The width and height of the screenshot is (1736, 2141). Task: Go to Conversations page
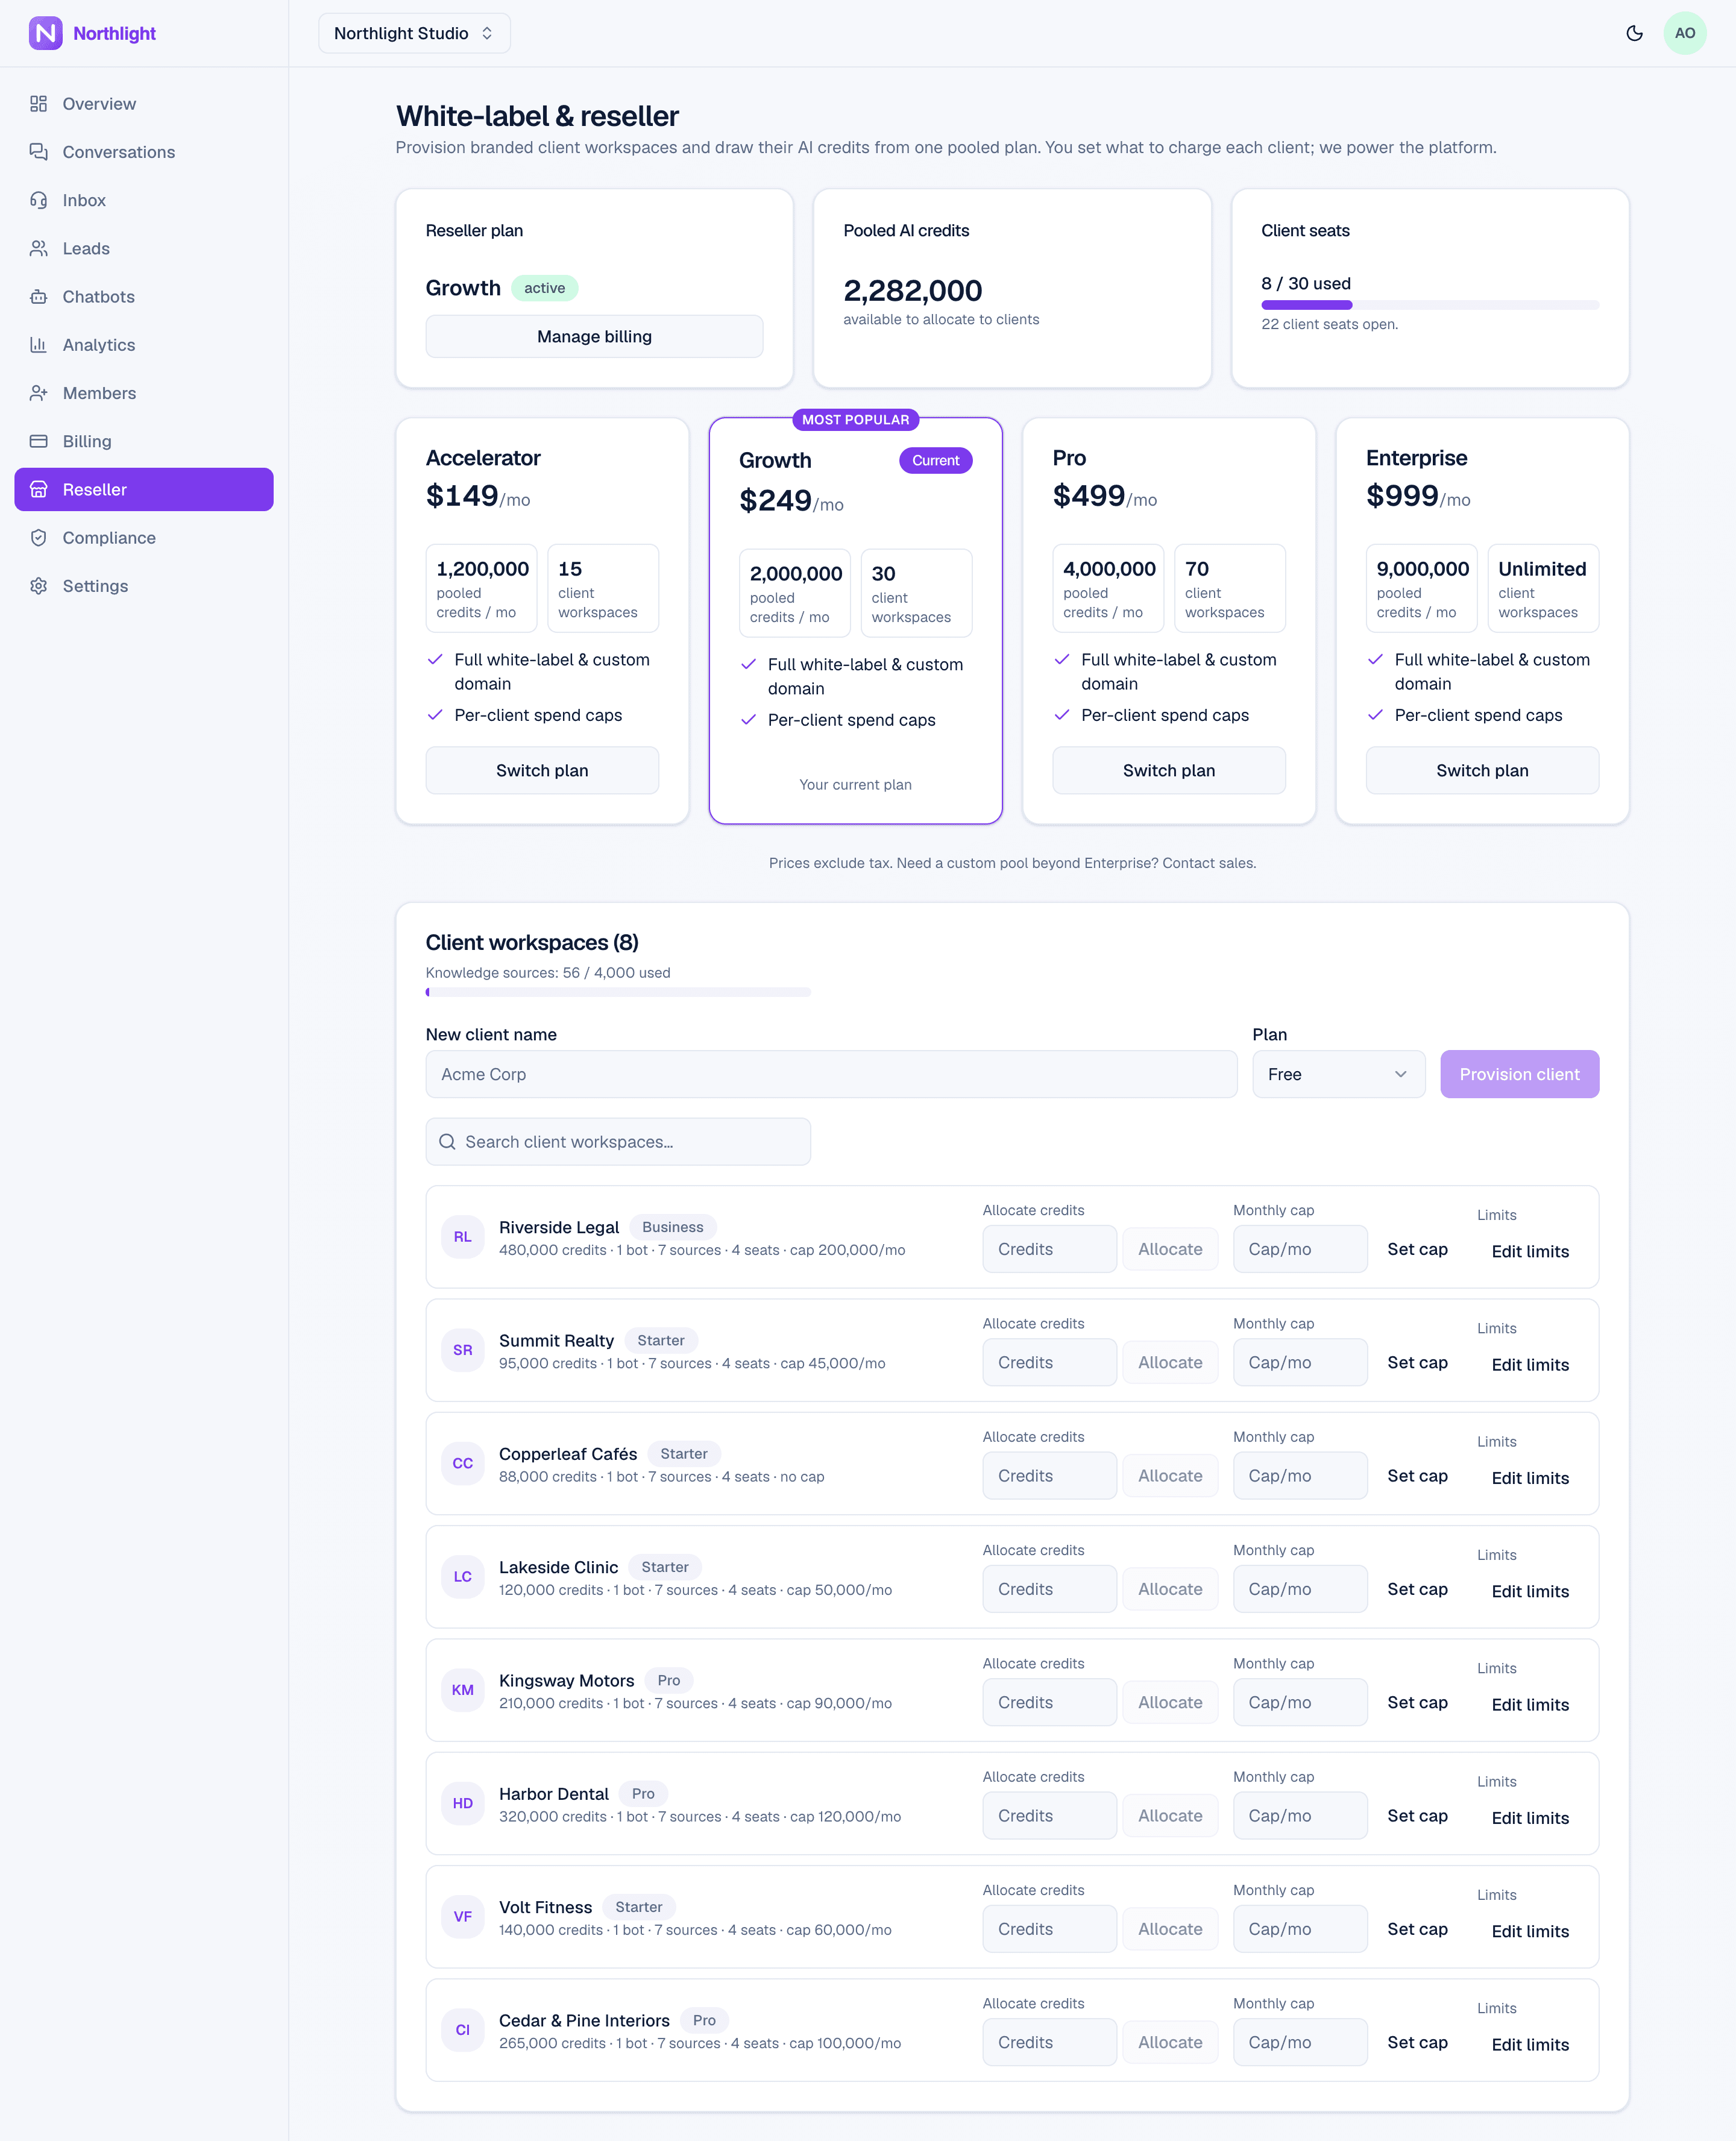point(144,152)
